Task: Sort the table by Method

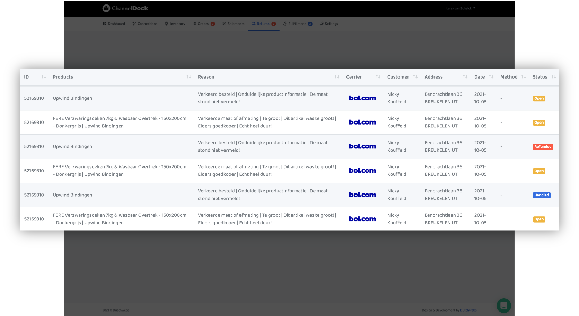Action: pos(524,77)
